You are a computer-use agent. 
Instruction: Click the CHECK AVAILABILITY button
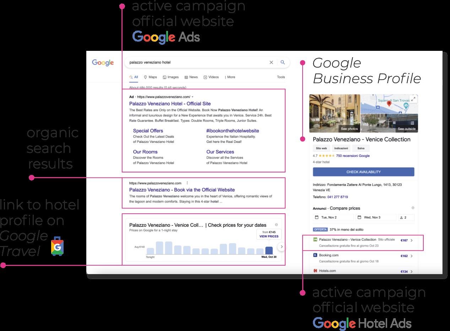pyautogui.click(x=363, y=172)
